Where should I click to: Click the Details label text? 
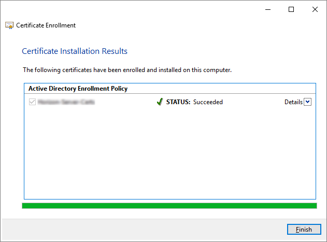coord(293,102)
